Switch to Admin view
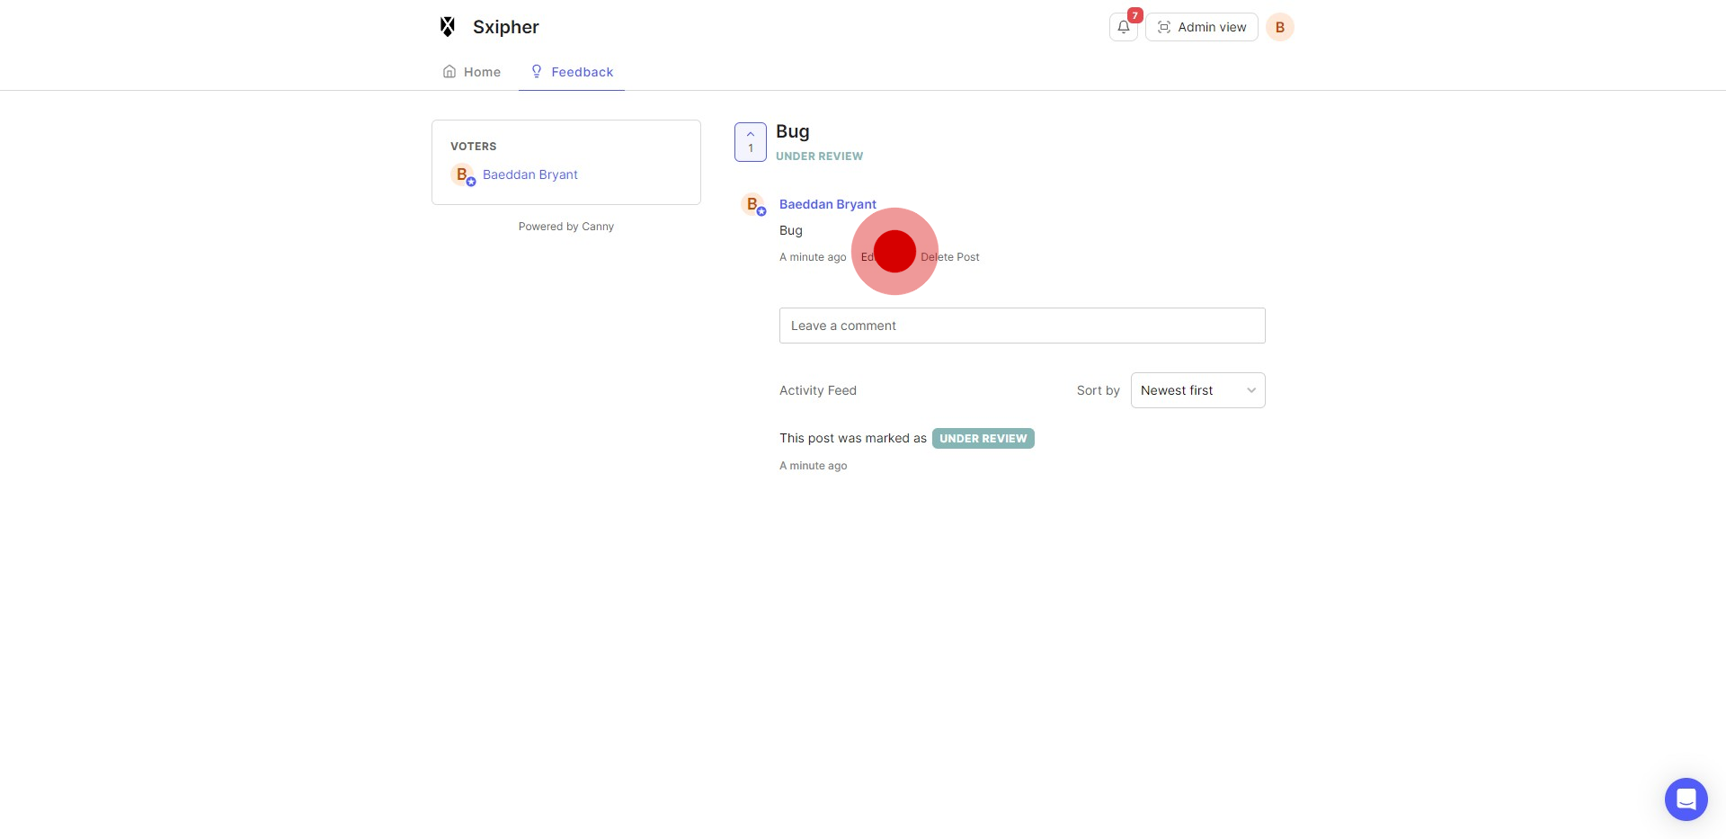Screen dimensions: 1726x839 [x=1201, y=27]
